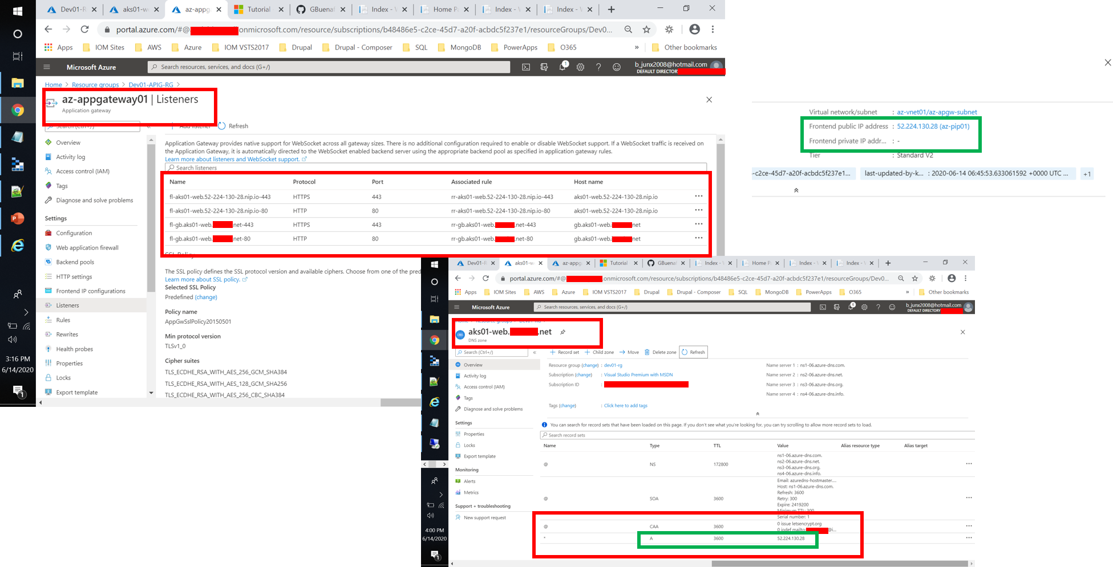Open directory filter icon in Listeners window header

tap(544, 67)
